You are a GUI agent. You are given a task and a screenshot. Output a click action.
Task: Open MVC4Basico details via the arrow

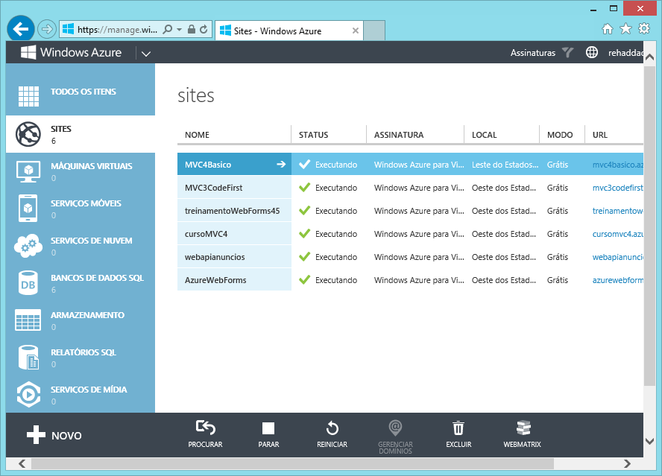click(281, 164)
